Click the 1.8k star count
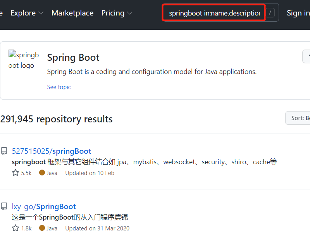 [26, 228]
